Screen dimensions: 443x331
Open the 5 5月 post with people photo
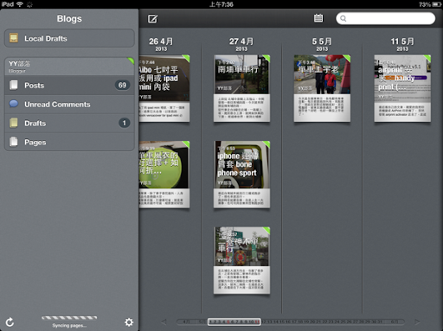click(322, 88)
